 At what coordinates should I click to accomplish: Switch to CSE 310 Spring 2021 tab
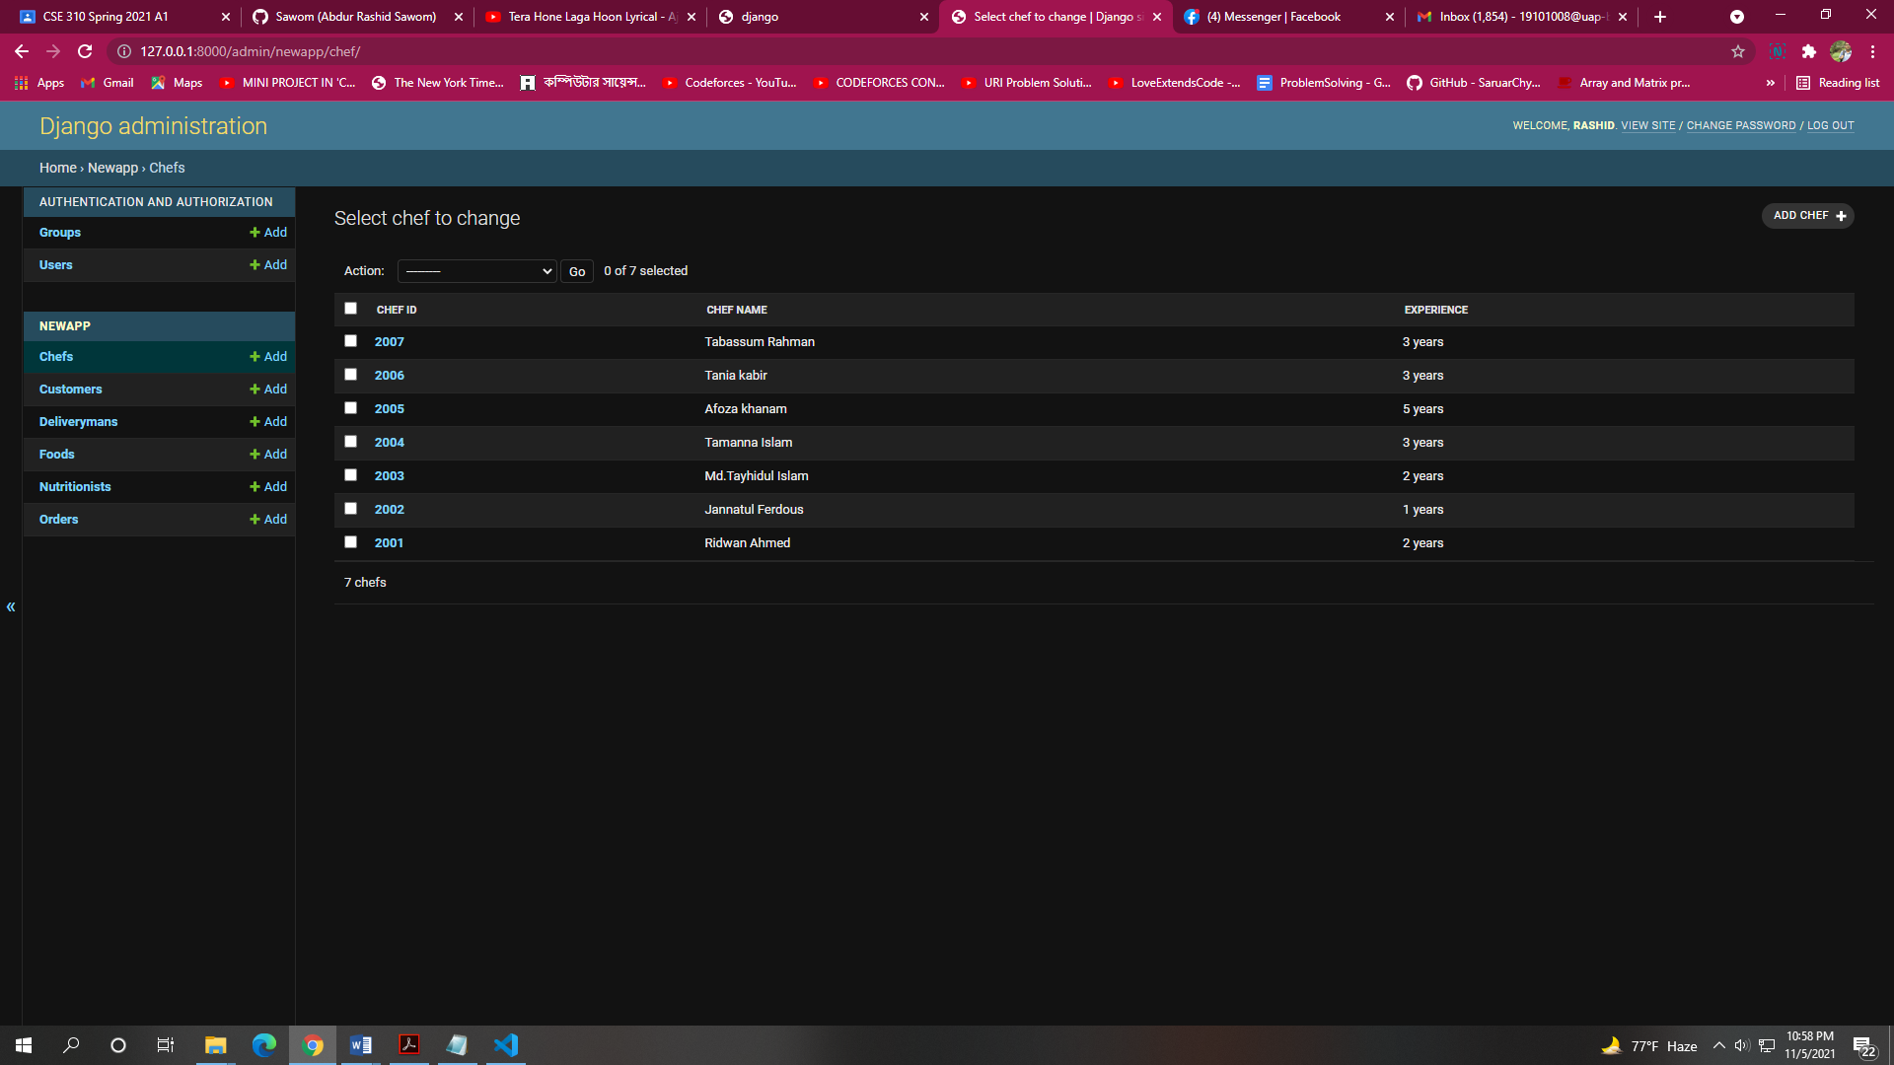106,17
